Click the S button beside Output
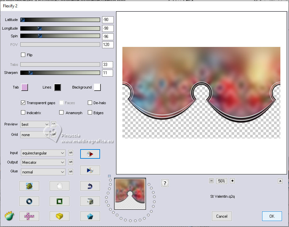289x227 pixels. (x=71, y=162)
